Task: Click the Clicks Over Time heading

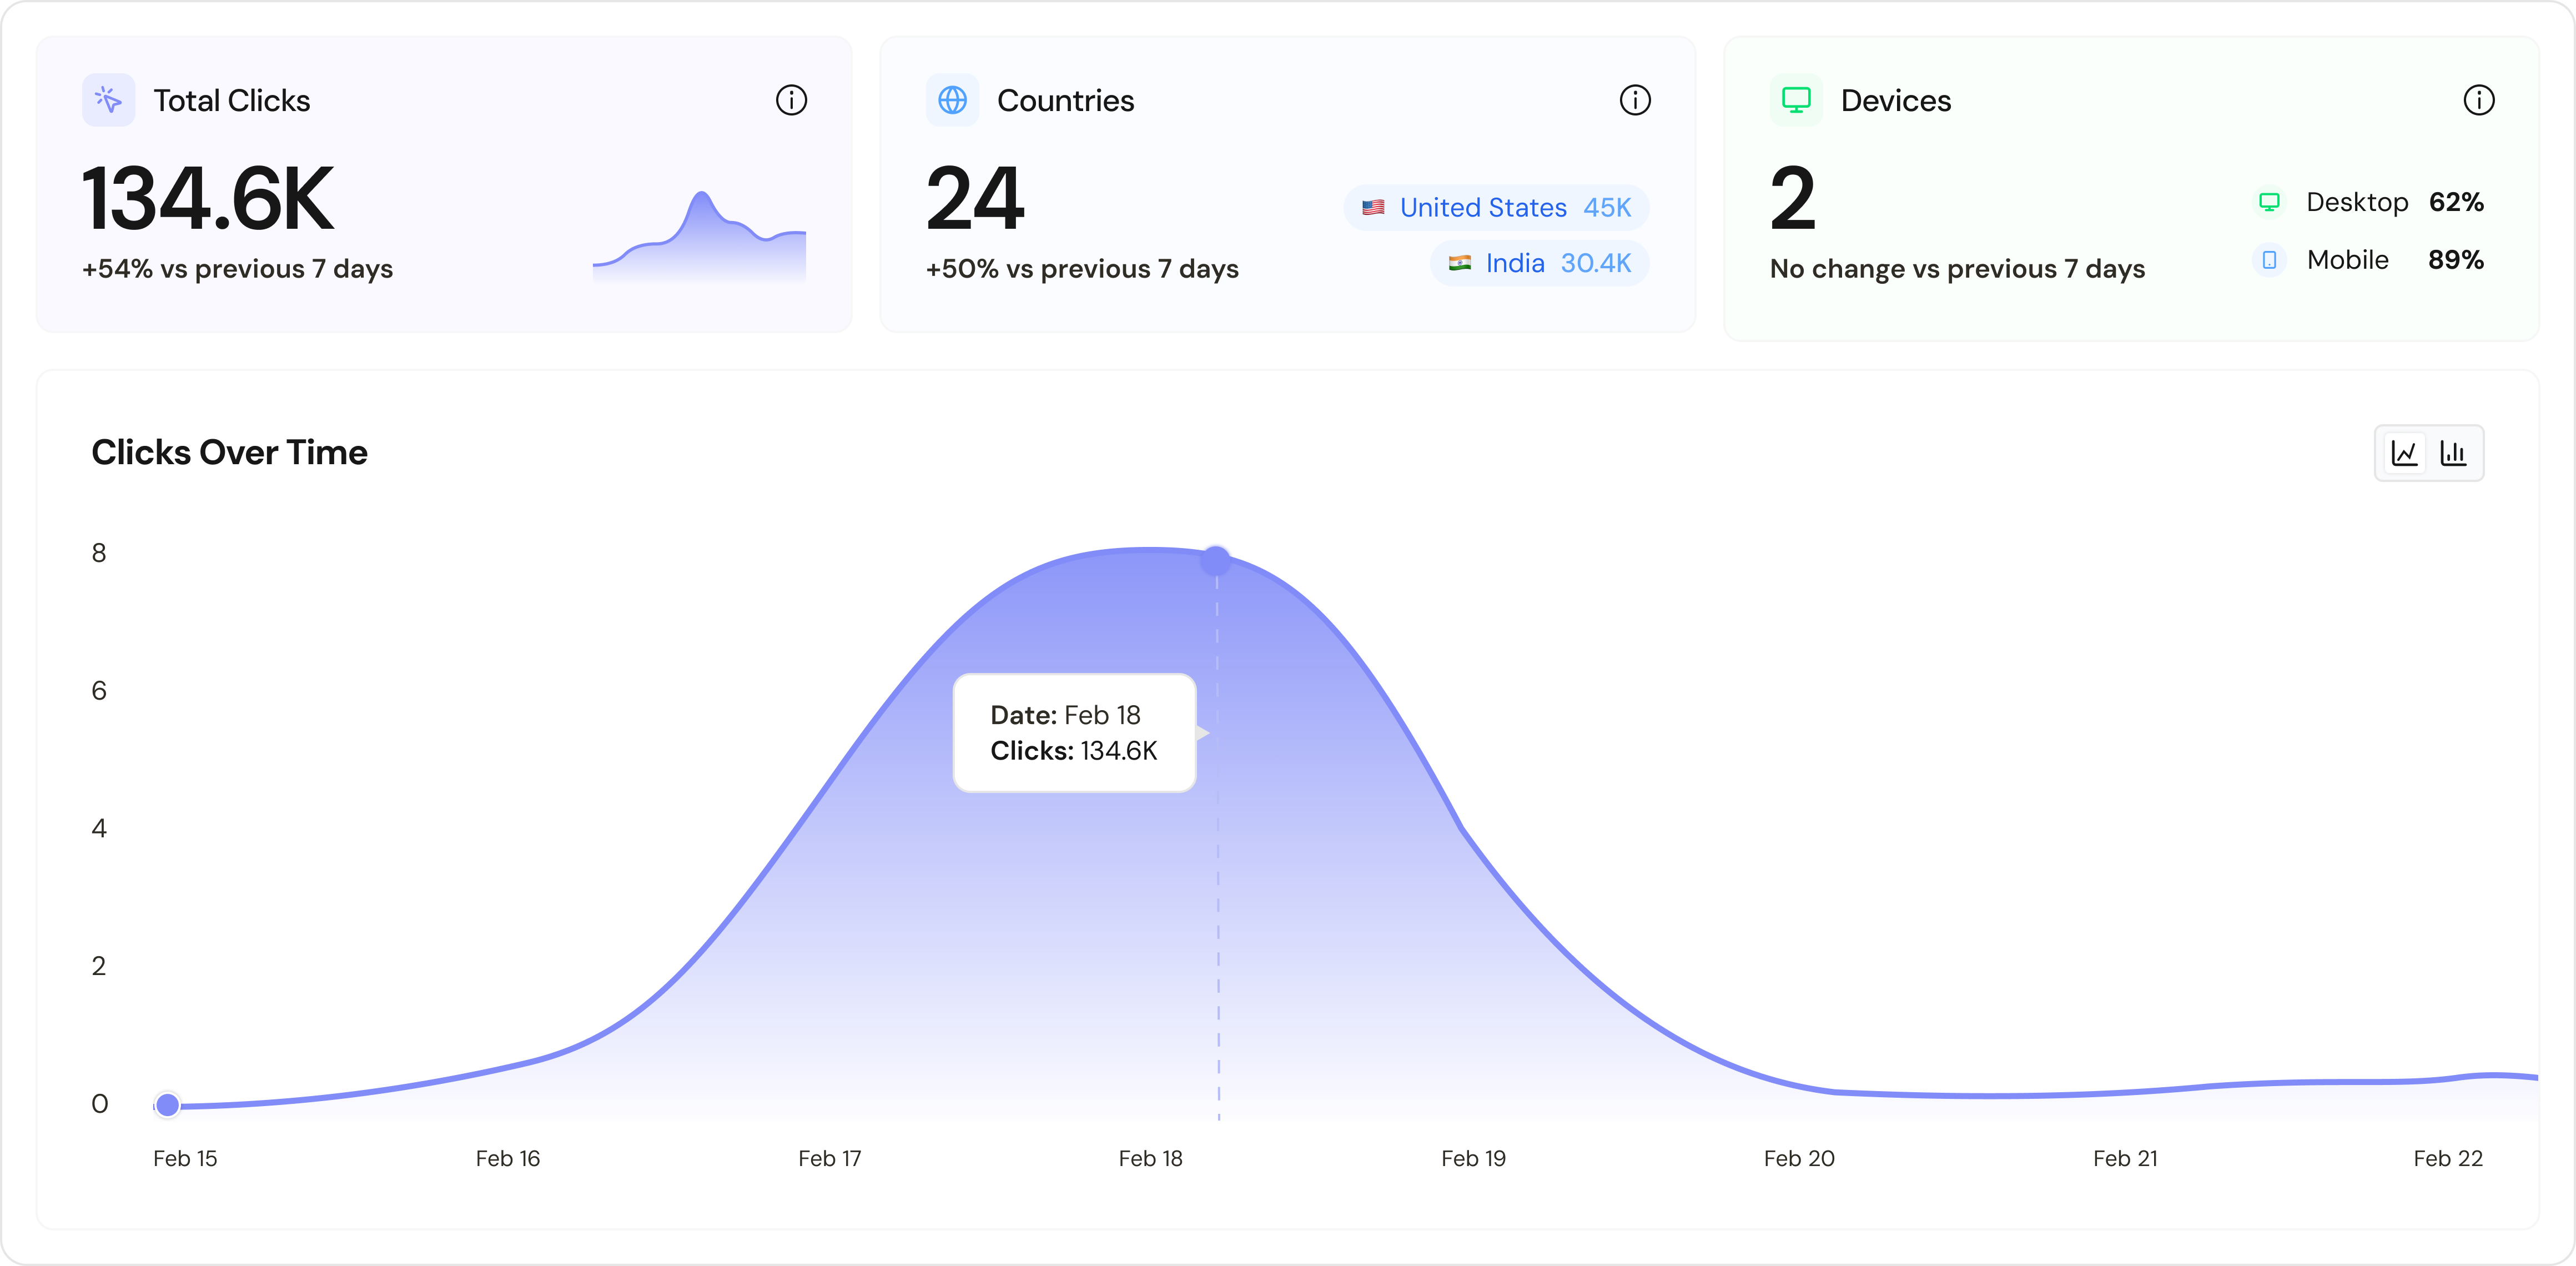Action: tap(229, 452)
